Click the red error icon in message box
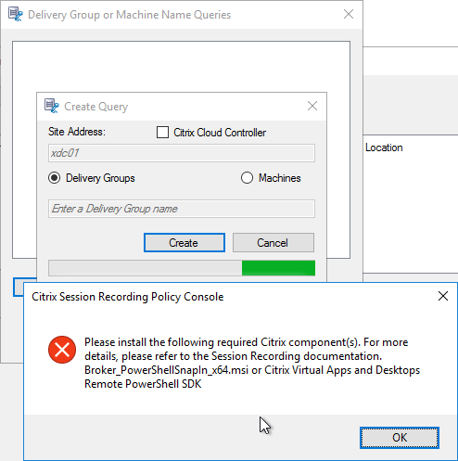 (x=62, y=350)
